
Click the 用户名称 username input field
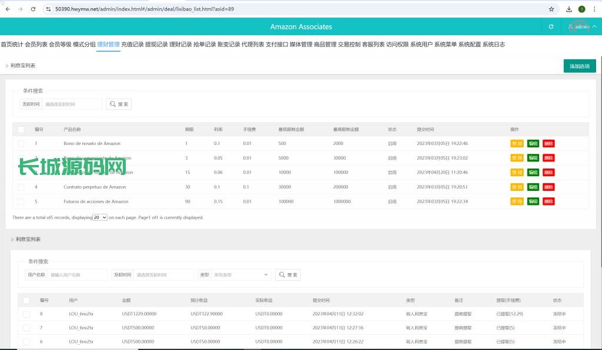[78, 275]
